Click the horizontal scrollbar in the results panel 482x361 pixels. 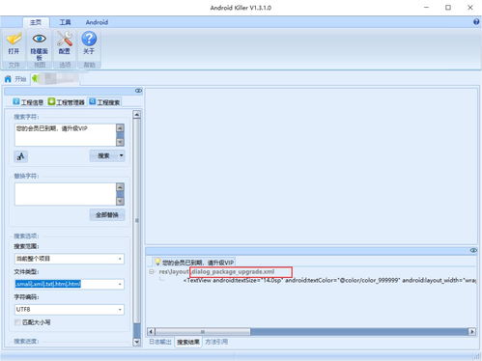(x=311, y=331)
